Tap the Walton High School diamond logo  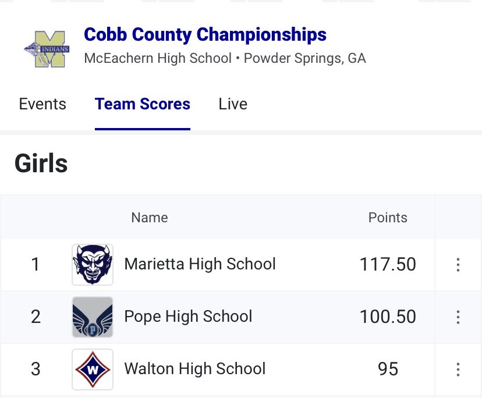click(93, 369)
